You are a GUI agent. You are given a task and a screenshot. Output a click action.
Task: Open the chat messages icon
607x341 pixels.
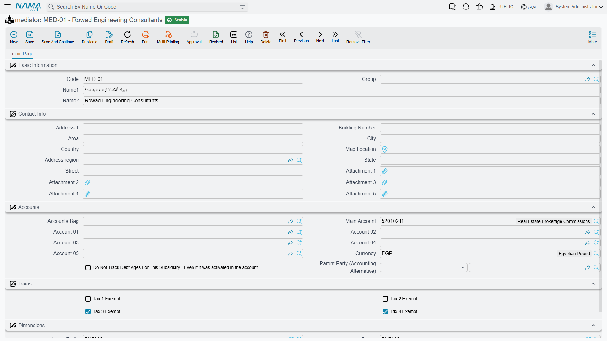coord(452,7)
